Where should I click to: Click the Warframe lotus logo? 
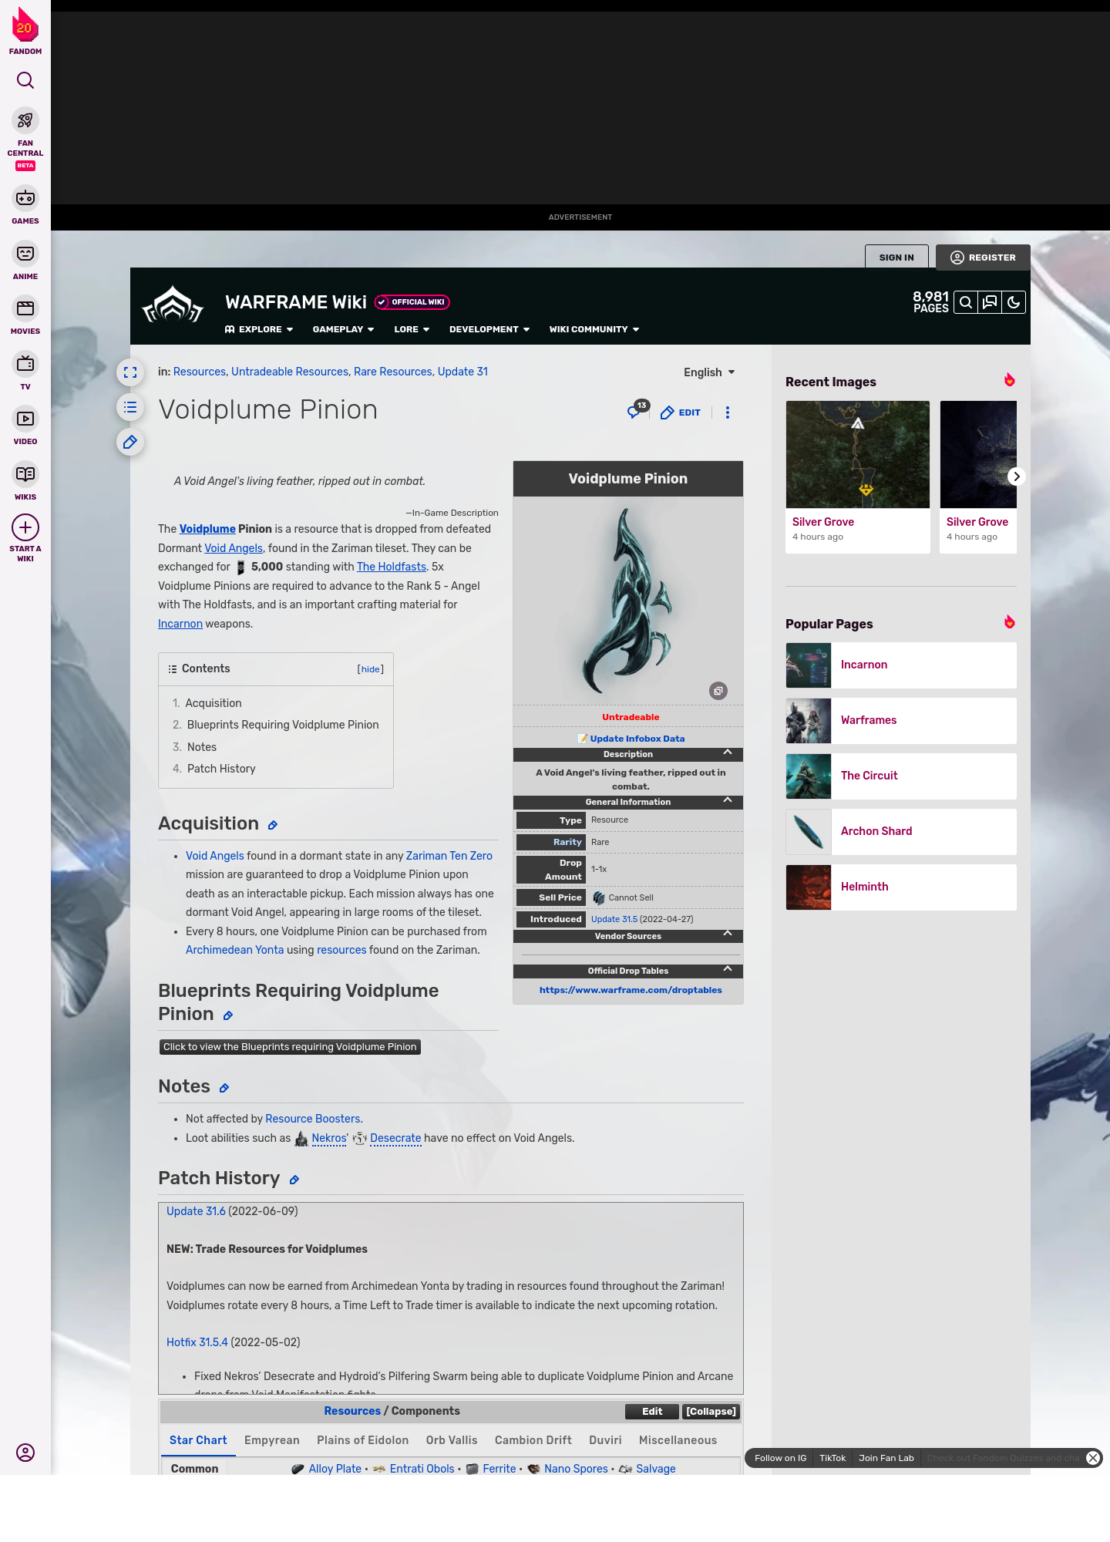[173, 305]
